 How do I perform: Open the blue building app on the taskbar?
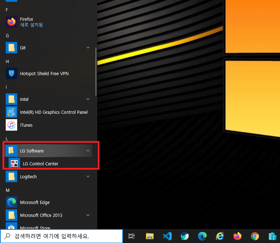pos(272,236)
